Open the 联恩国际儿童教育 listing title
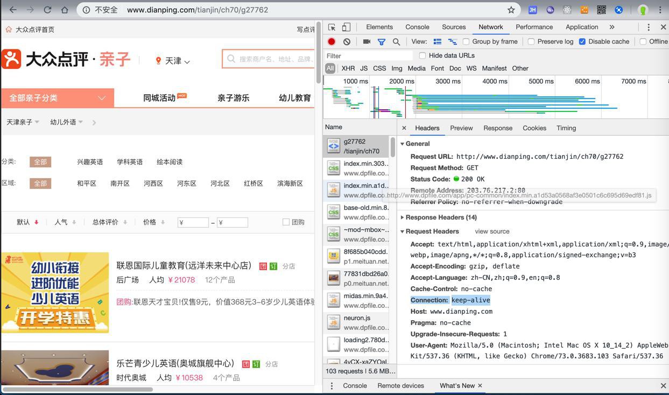Image resolution: width=669 pixels, height=395 pixels. click(184, 265)
